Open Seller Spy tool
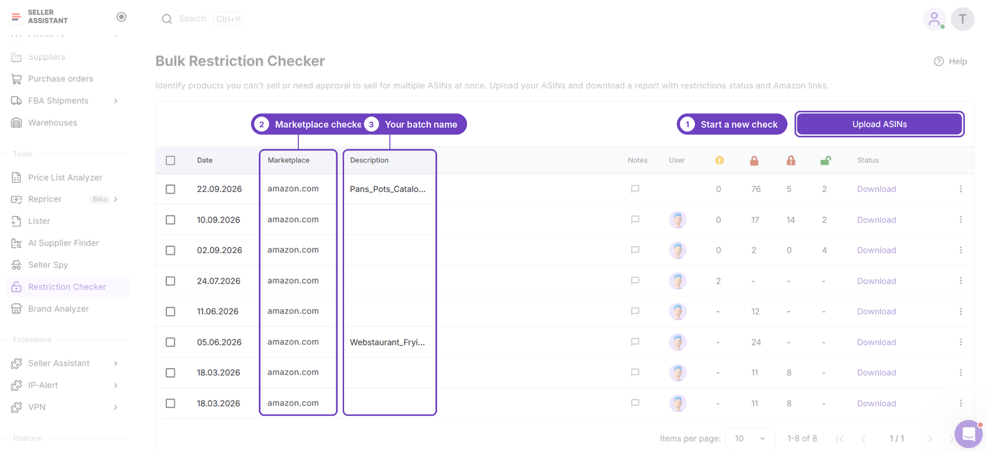 click(48, 265)
